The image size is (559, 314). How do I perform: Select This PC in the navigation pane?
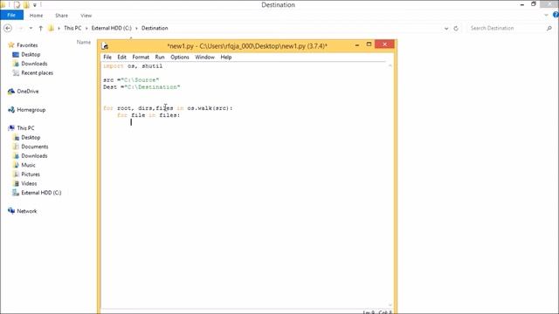click(25, 128)
